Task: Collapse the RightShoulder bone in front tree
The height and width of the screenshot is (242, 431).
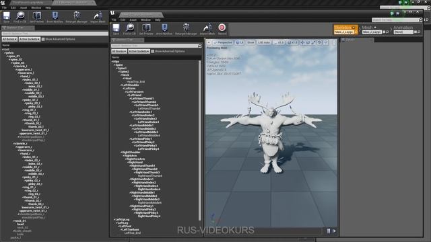Action: (x=121, y=153)
